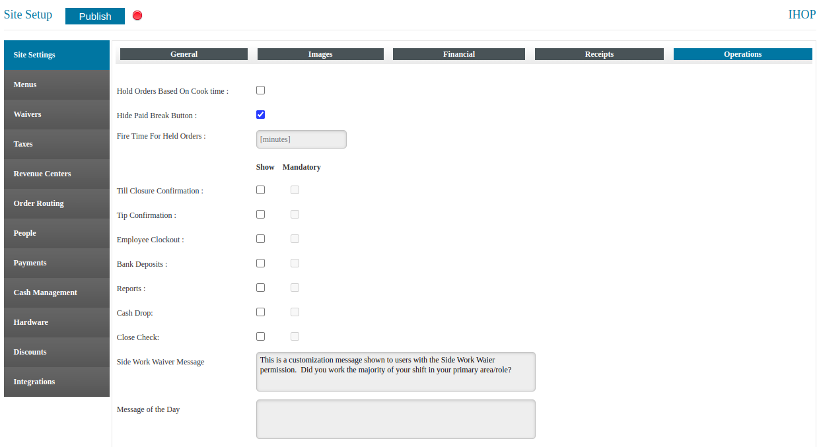Screen dimensions: 817x447
Task: Click the Side Work Waiver Message textarea
Action: coord(396,372)
